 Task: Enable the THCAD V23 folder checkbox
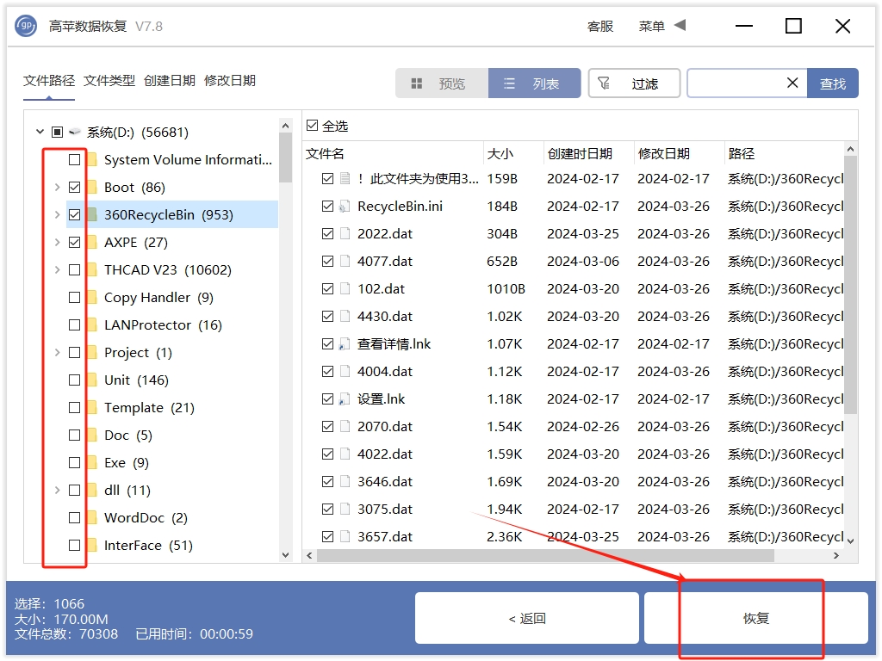click(x=75, y=269)
